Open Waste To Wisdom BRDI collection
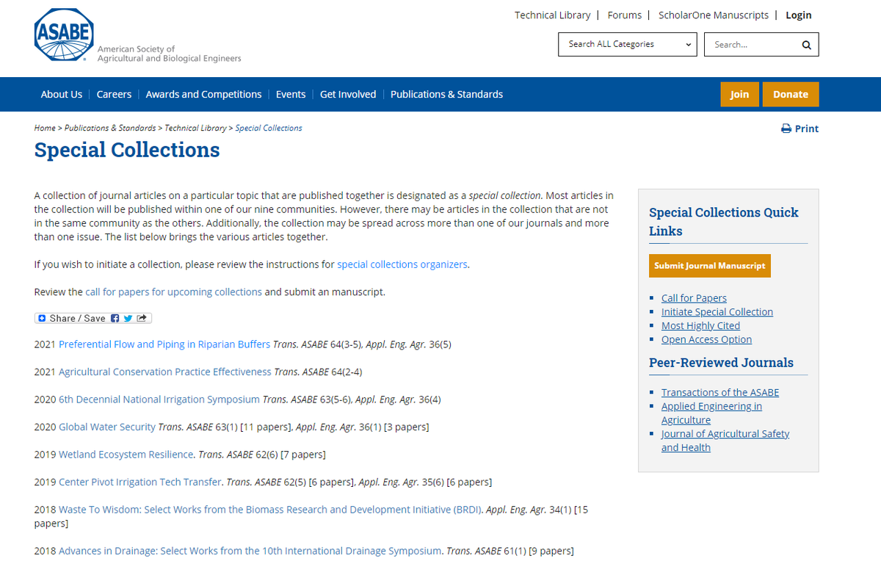Screen dimensions: 881x564 coord(270,510)
